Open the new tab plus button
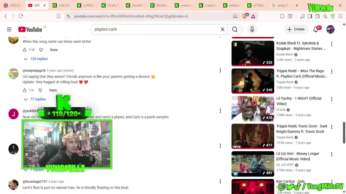 [297, 5]
